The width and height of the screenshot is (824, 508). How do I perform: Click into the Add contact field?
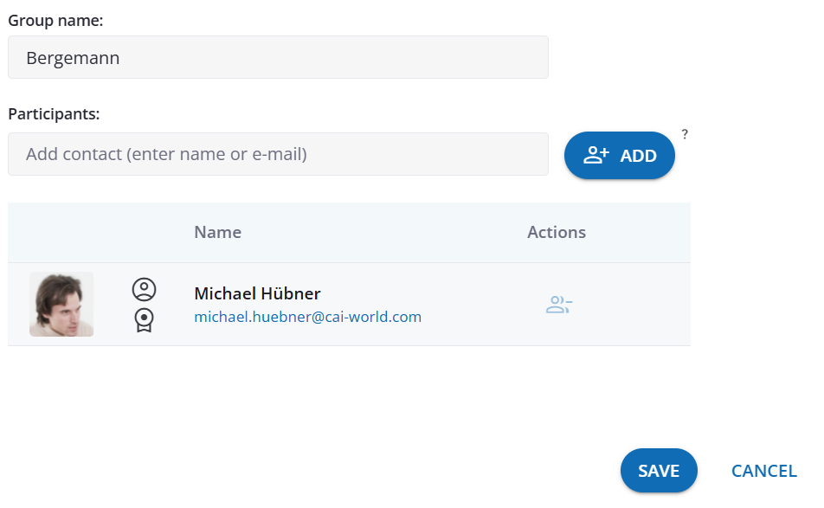pos(278,155)
